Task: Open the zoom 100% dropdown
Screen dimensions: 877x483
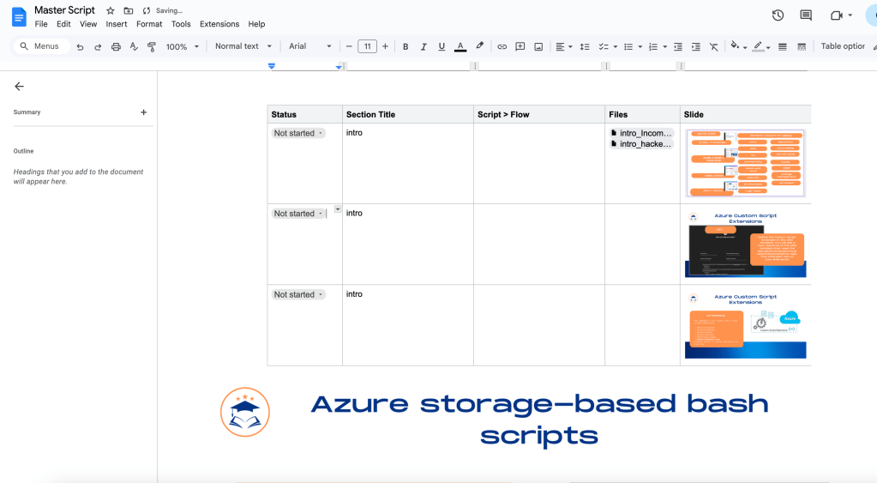Action: pyautogui.click(x=183, y=47)
